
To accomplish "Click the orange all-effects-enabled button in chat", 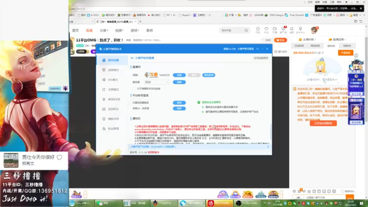I will pos(323,123).
